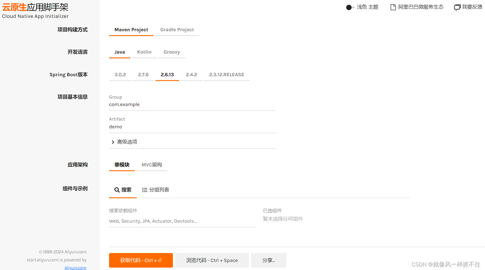Click the Group input field com.example
485x270 pixels.
tap(193, 104)
